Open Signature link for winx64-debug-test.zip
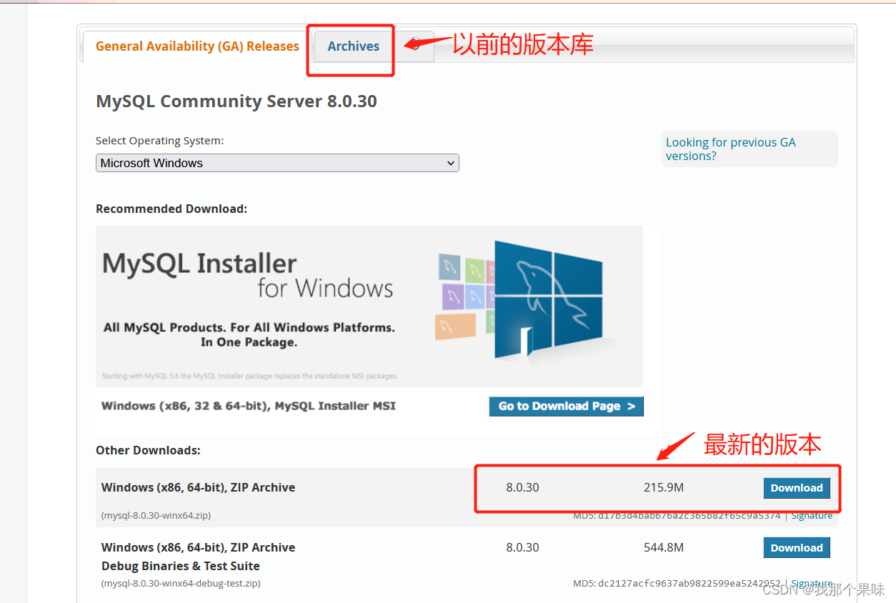The image size is (896, 603). tap(812, 583)
